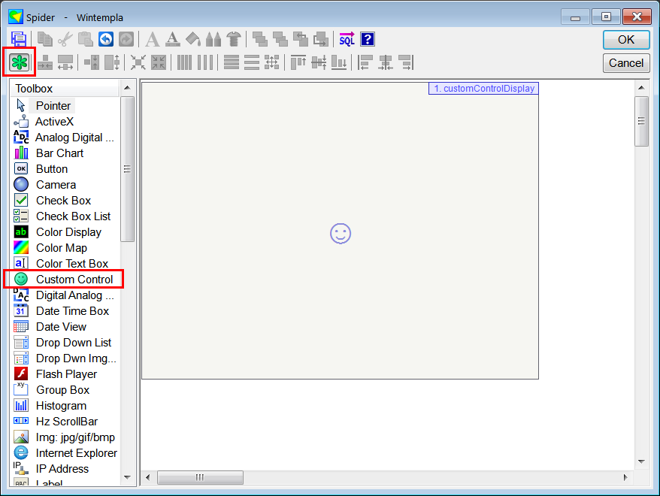Click the OK button
The image size is (660, 496).
626,40
